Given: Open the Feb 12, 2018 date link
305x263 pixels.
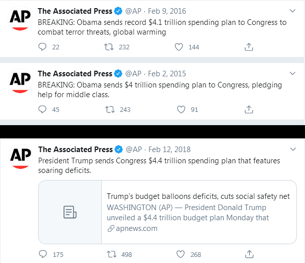Looking at the screenshot, I should (x=169, y=150).
